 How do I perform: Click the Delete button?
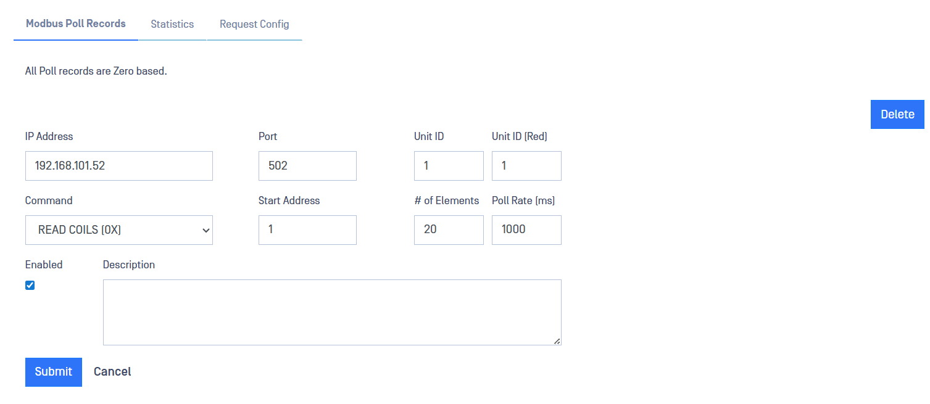pyautogui.click(x=897, y=115)
